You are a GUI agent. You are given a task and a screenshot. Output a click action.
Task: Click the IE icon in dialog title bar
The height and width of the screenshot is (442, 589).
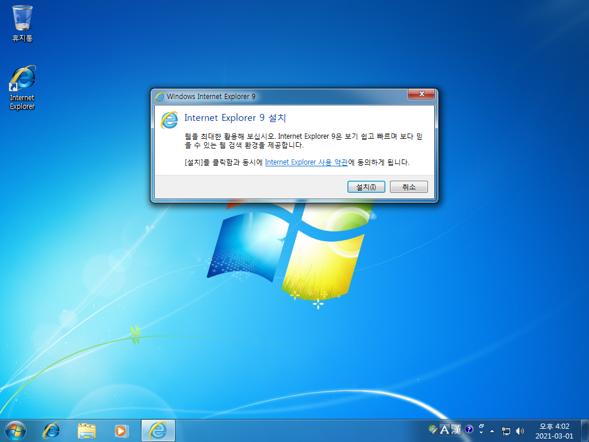coord(160,97)
